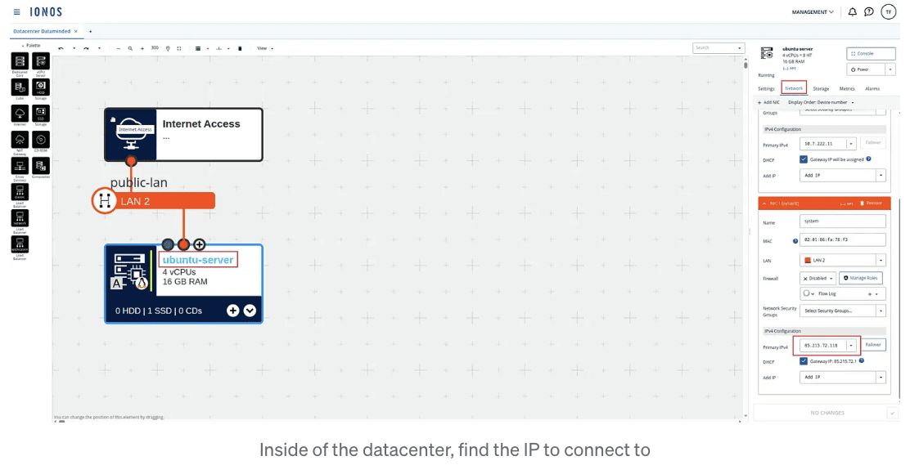
Task: Expand ubuntu-server card details chevron
Action: tap(250, 311)
